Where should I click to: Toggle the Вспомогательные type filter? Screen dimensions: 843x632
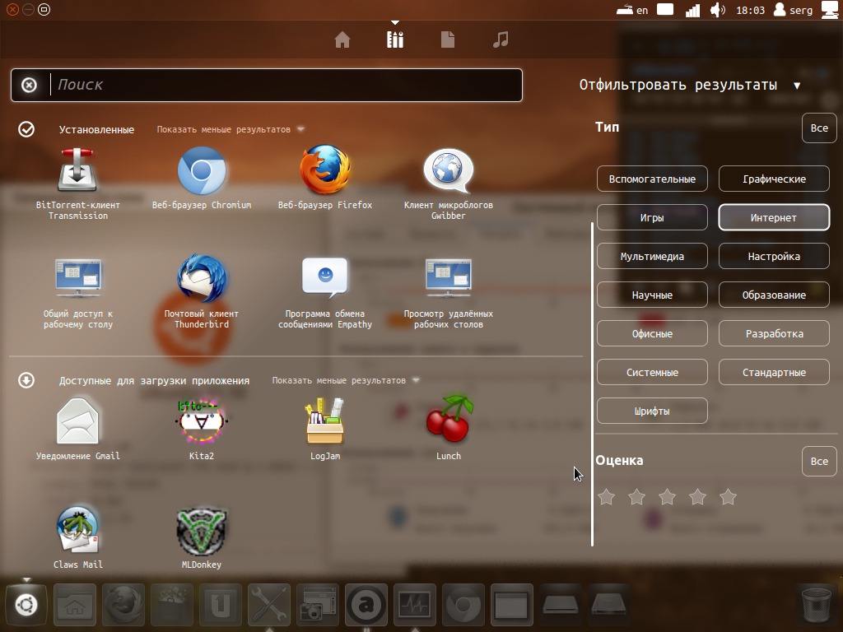point(652,179)
